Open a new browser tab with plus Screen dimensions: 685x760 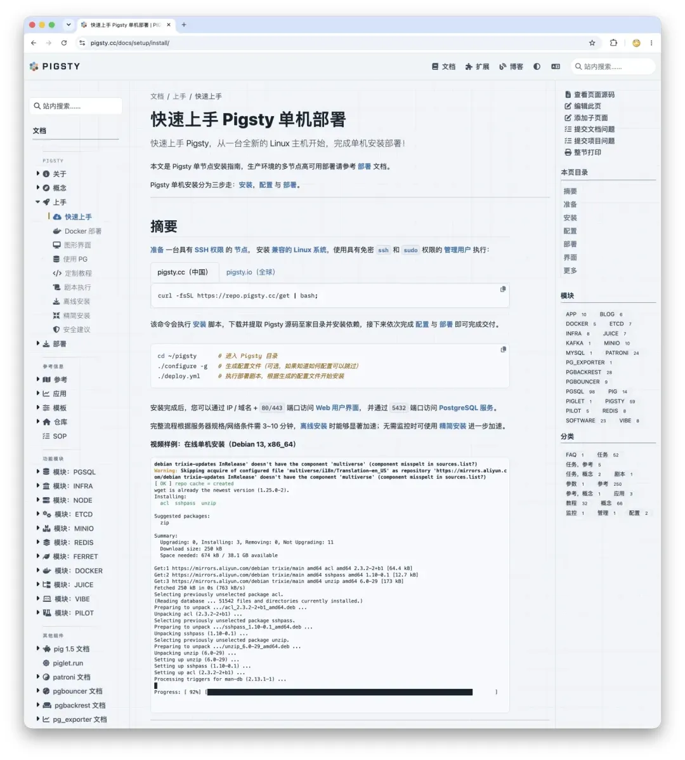[183, 25]
